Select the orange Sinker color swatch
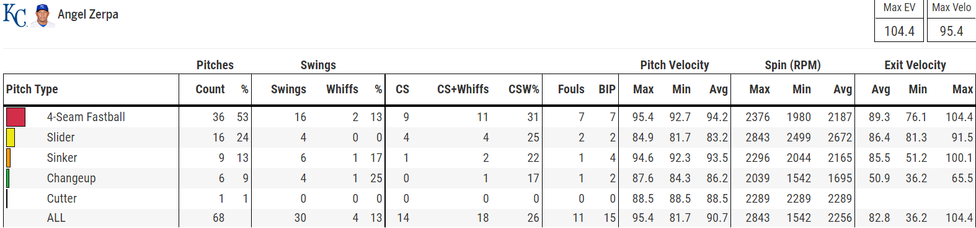Image resolution: width=976 pixels, height=228 pixels. click(x=8, y=158)
